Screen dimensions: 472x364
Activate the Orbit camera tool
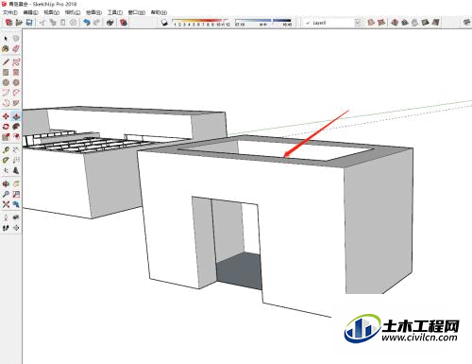(6, 183)
